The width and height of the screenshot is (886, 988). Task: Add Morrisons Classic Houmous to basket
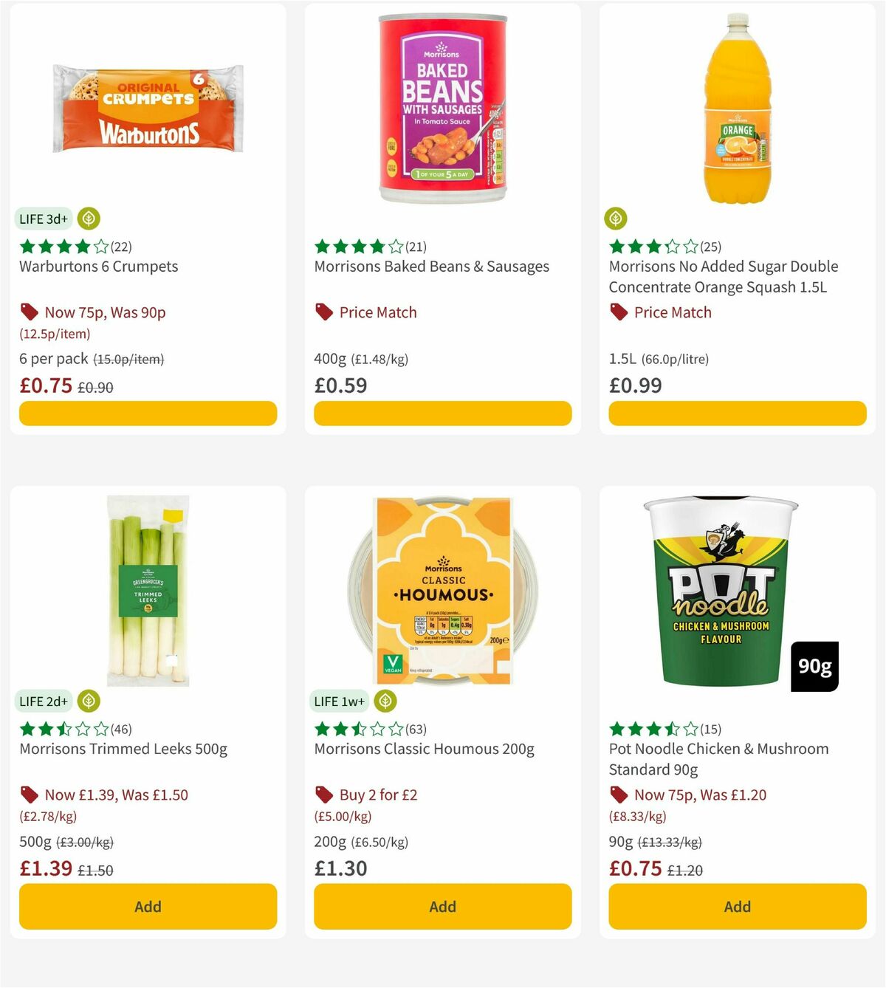(x=442, y=906)
